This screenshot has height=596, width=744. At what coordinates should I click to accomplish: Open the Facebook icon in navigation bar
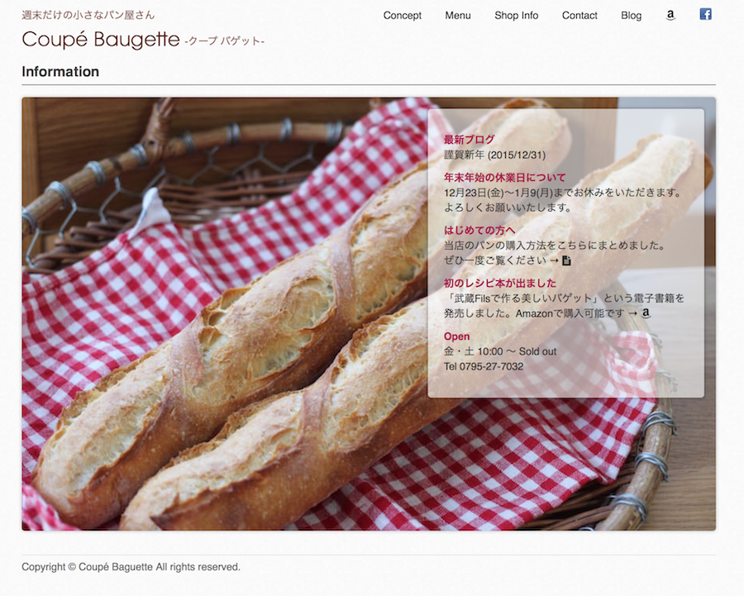point(706,14)
